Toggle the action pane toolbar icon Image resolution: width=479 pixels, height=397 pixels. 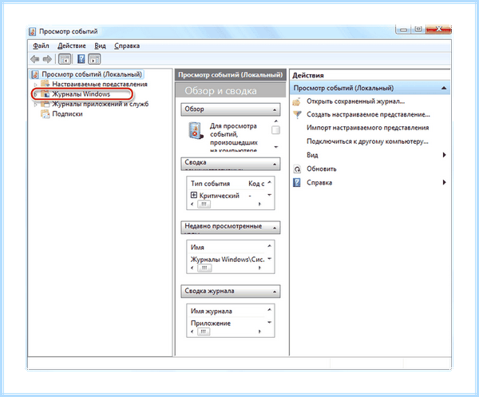coord(94,59)
